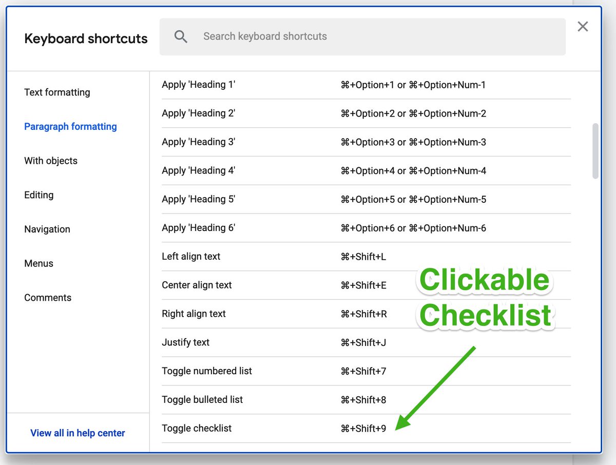Click the Toggle bulleted list entry
Viewport: 616px width, 465px height.
pyautogui.click(x=202, y=400)
